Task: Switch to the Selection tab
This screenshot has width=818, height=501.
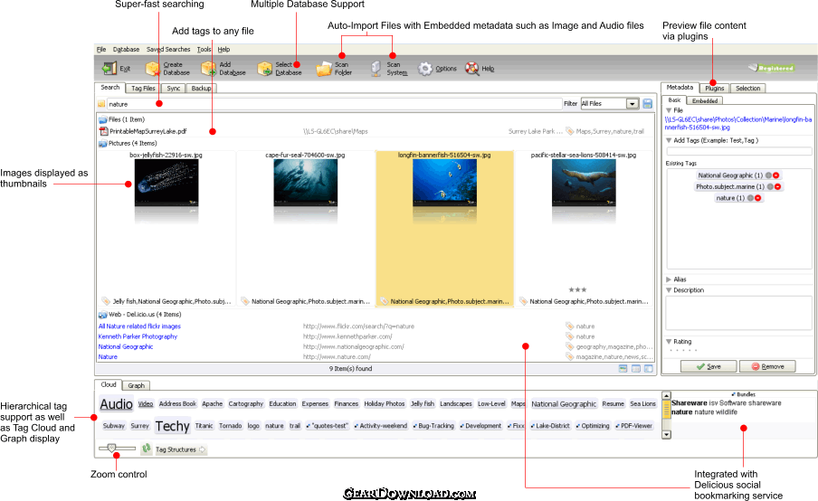Action: (x=747, y=88)
